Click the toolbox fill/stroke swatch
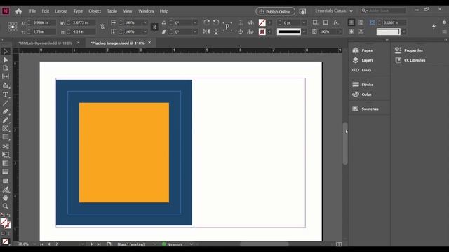 click(5, 223)
